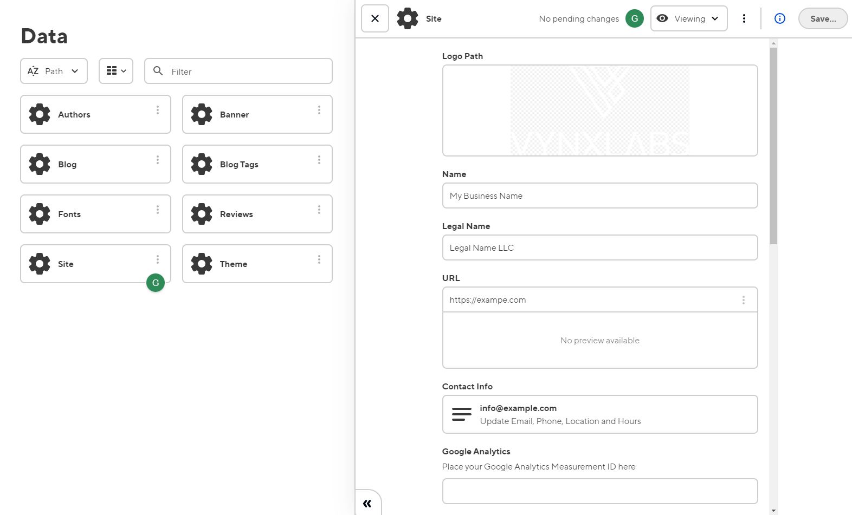Open the three-dot options on Theme card
This screenshot has width=852, height=515.
coord(319,259)
